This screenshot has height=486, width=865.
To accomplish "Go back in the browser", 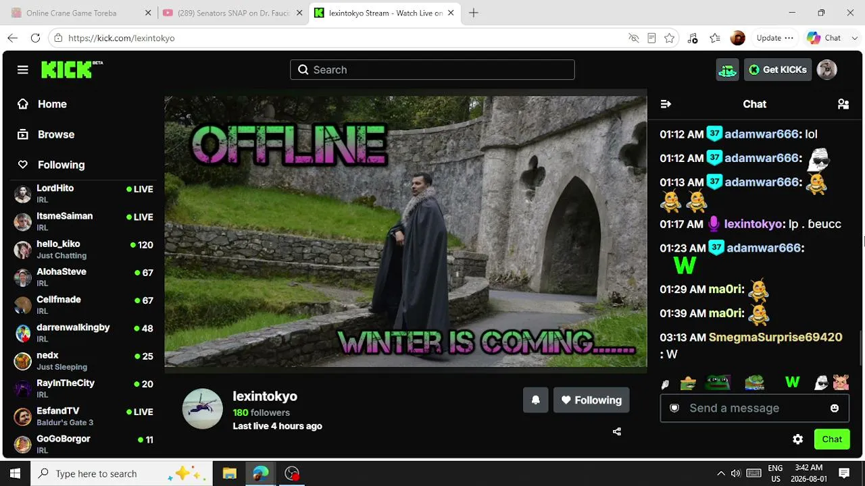I will (x=13, y=38).
